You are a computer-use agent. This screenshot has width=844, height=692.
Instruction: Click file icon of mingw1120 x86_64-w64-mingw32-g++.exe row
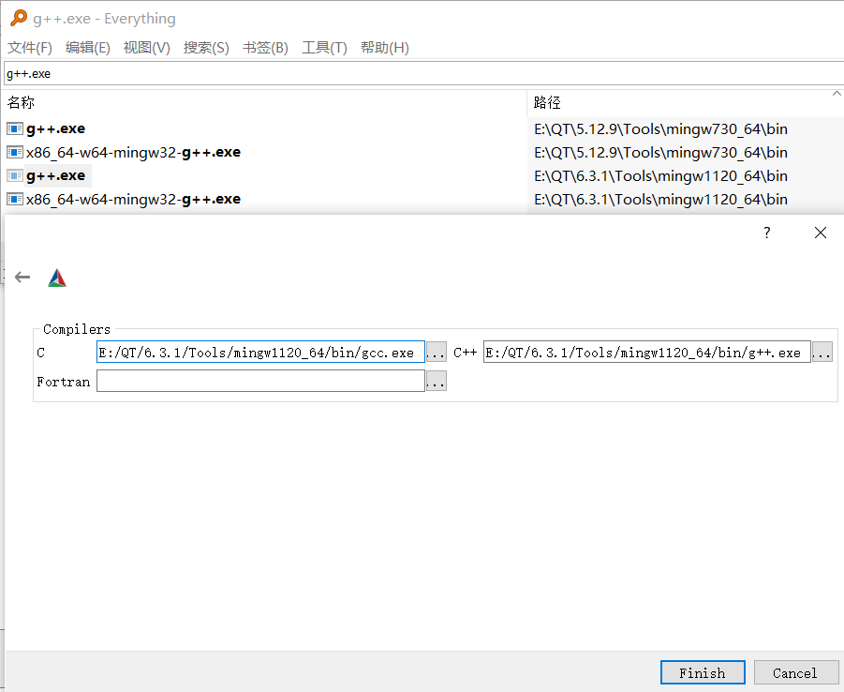coord(15,200)
